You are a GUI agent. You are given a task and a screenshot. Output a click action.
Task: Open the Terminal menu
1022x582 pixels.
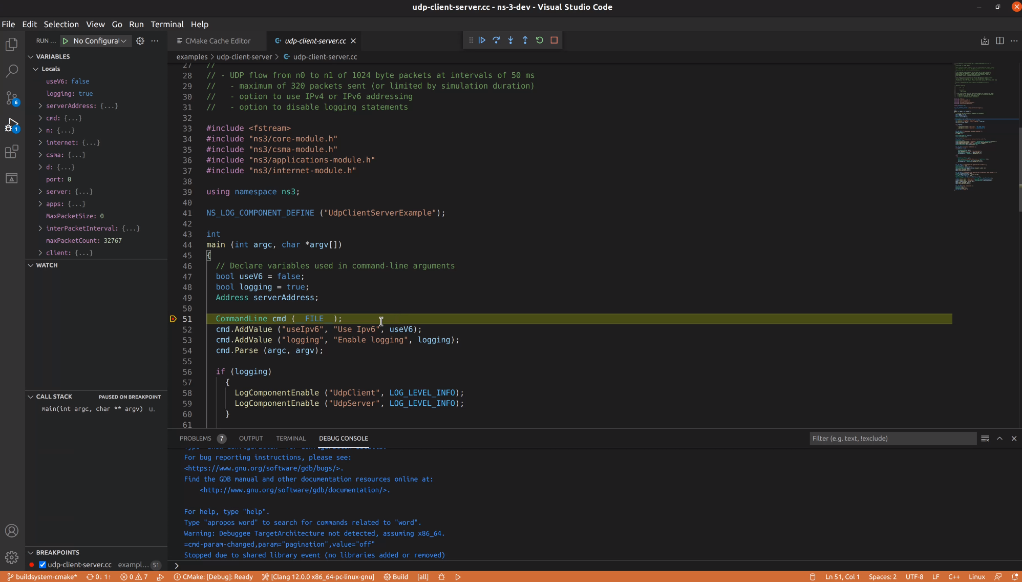pos(167,24)
